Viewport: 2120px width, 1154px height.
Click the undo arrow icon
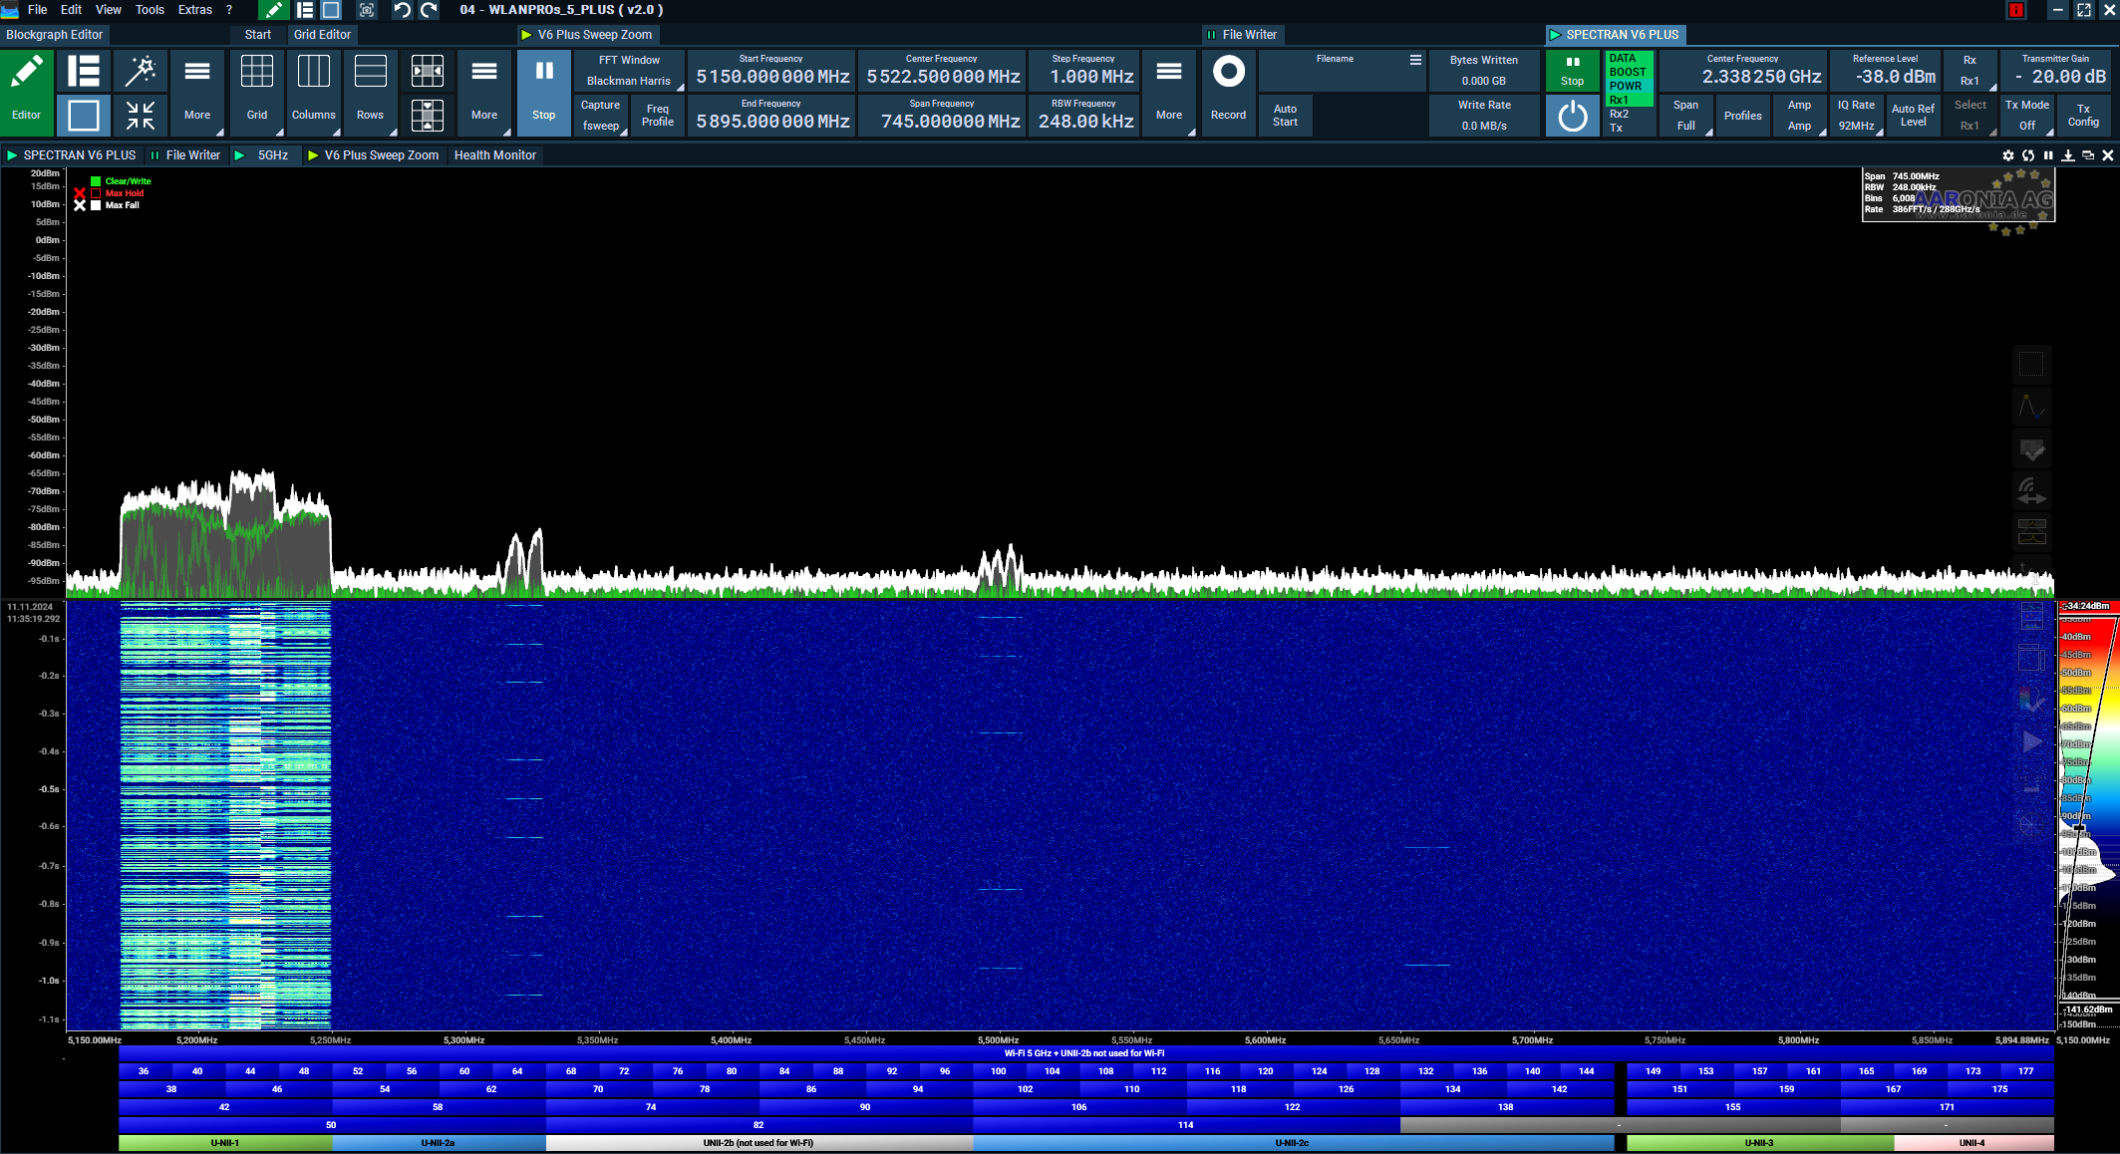(x=402, y=10)
